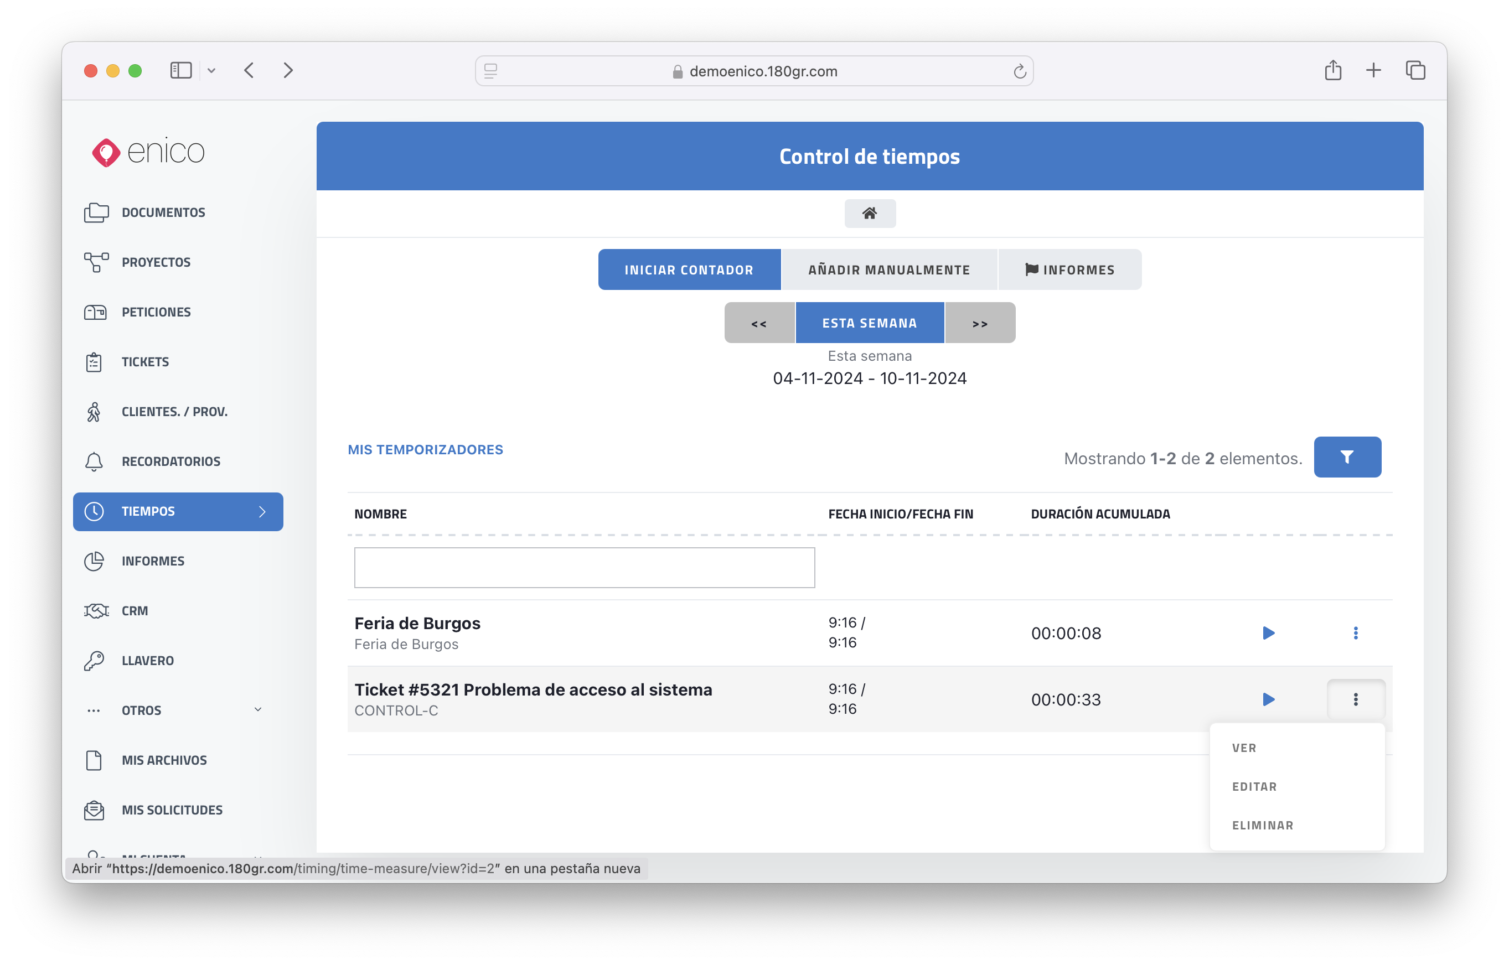Open three-dot menu for Feria de Burgos
1509x965 pixels.
click(1356, 633)
